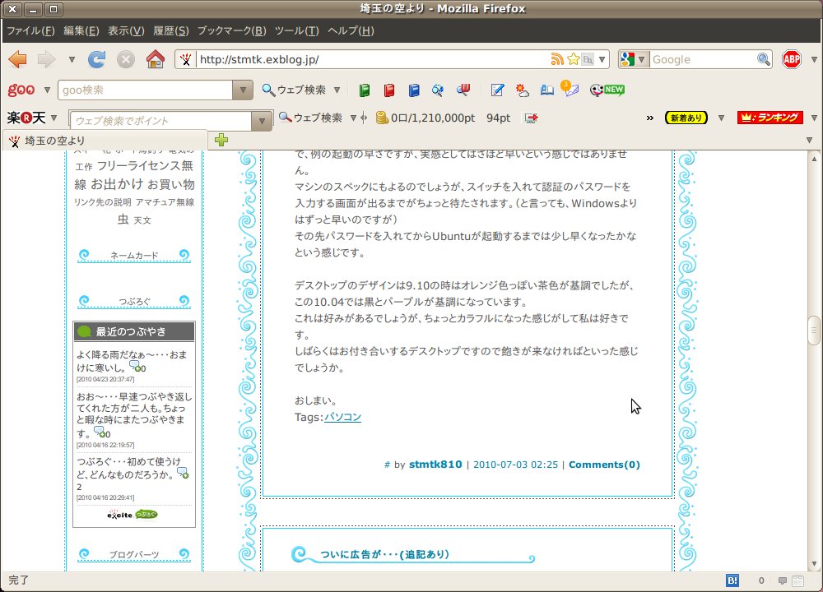Click the お出かけ tag in the sidebar

117,184
